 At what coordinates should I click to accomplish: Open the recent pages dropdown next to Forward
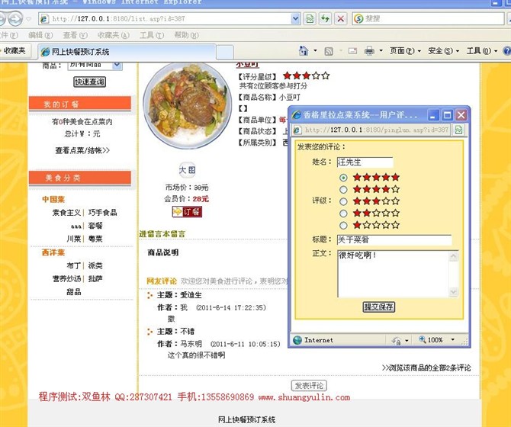(29, 19)
